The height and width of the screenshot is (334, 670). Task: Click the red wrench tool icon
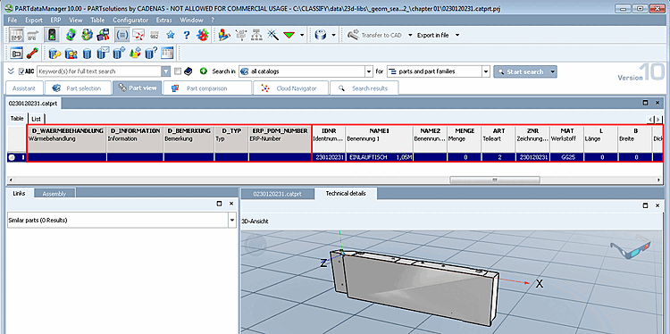coord(32,53)
